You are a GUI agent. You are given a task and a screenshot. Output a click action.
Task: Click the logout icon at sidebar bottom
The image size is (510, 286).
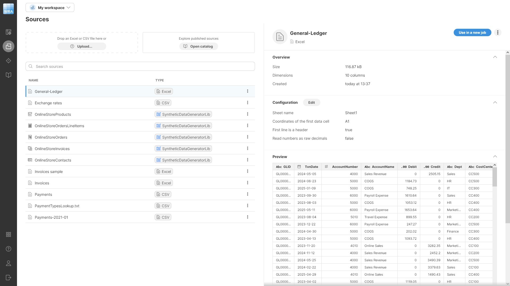click(x=8, y=277)
